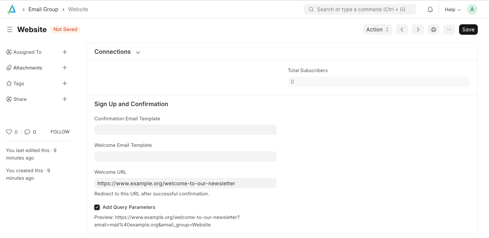Follow this document
489x238 pixels.
(60, 132)
